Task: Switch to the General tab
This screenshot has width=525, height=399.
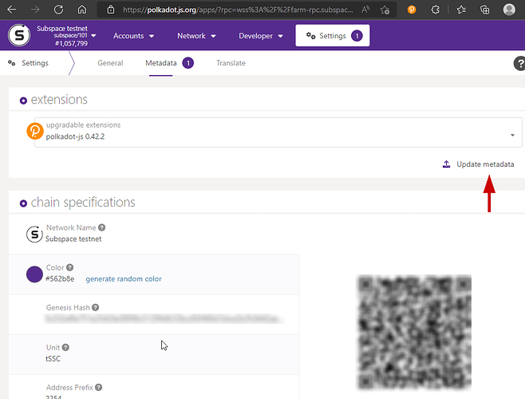Action: click(110, 63)
